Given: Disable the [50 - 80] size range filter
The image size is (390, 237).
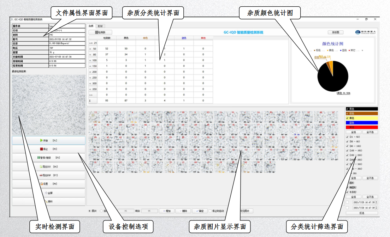Looking at the screenshot, I should pos(347,141).
